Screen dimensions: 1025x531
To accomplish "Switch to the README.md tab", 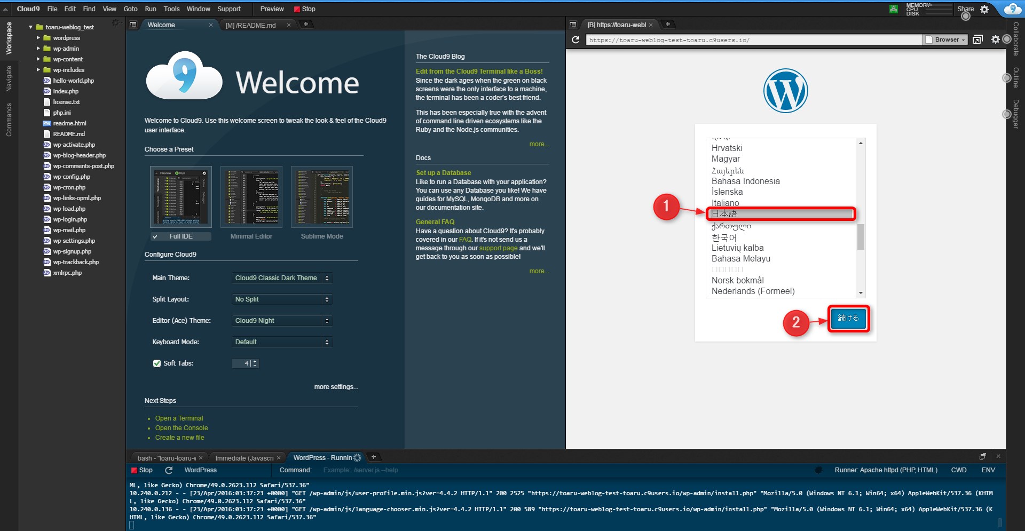I will [251, 25].
